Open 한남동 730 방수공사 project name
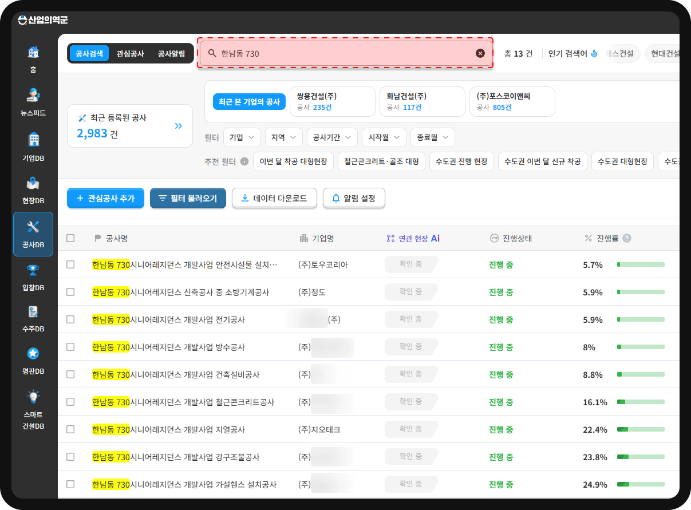This screenshot has height=510, width=691. 168,347
